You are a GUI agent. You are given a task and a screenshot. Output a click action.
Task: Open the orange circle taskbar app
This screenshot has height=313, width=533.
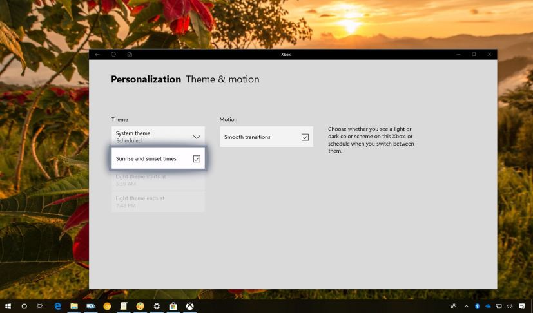[x=107, y=306]
